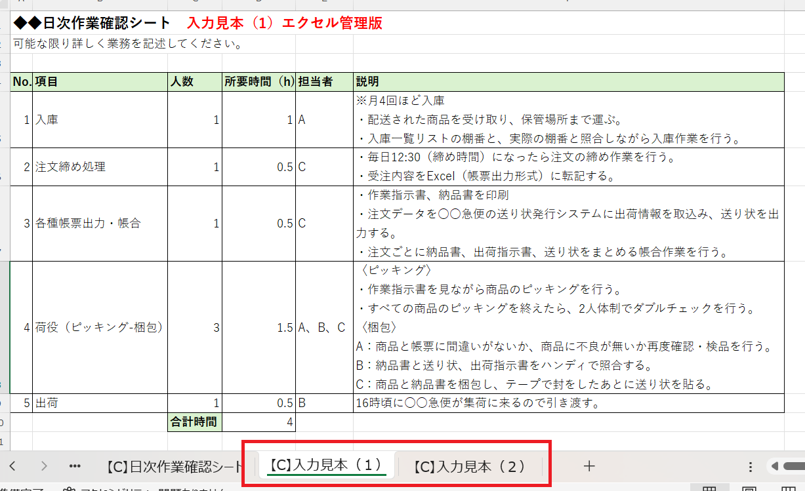Select the 注文締め処理 item cell
Viewport: 805px width, 491px height.
tap(99, 167)
